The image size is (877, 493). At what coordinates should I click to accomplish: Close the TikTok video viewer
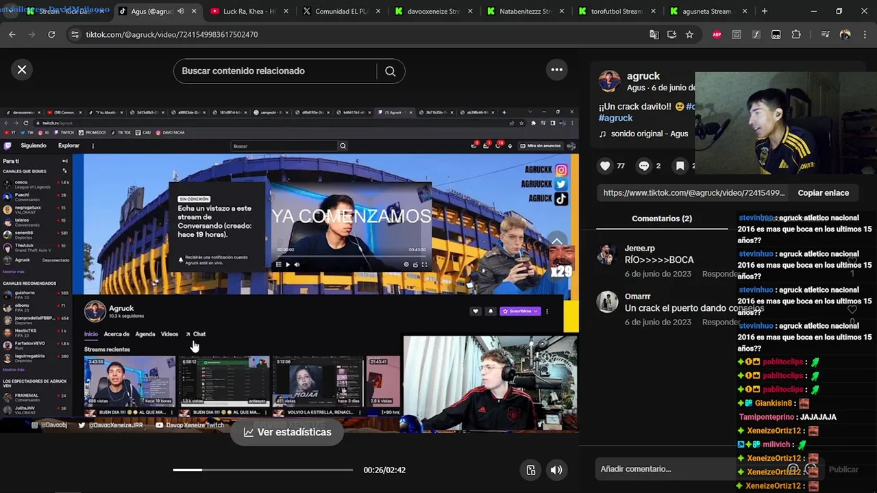pyautogui.click(x=22, y=70)
